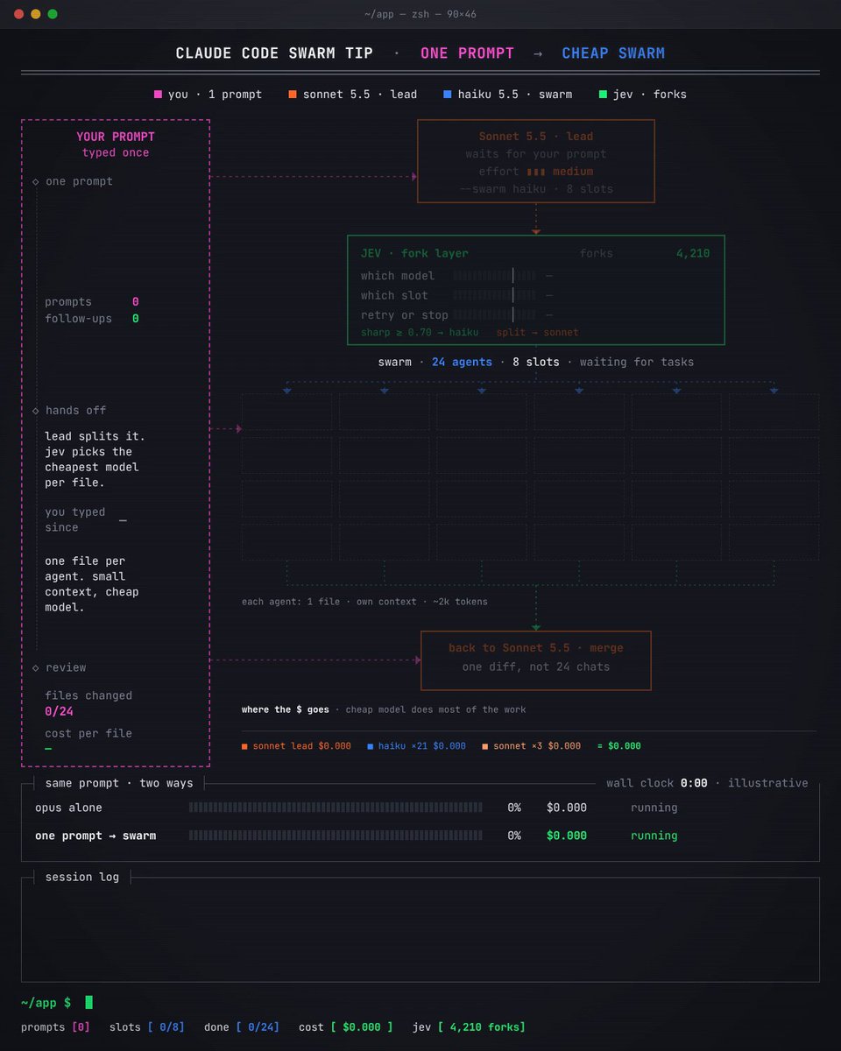This screenshot has width=841, height=1051.
Task: Click the 'where the $ goes' label
Action: click(x=286, y=709)
